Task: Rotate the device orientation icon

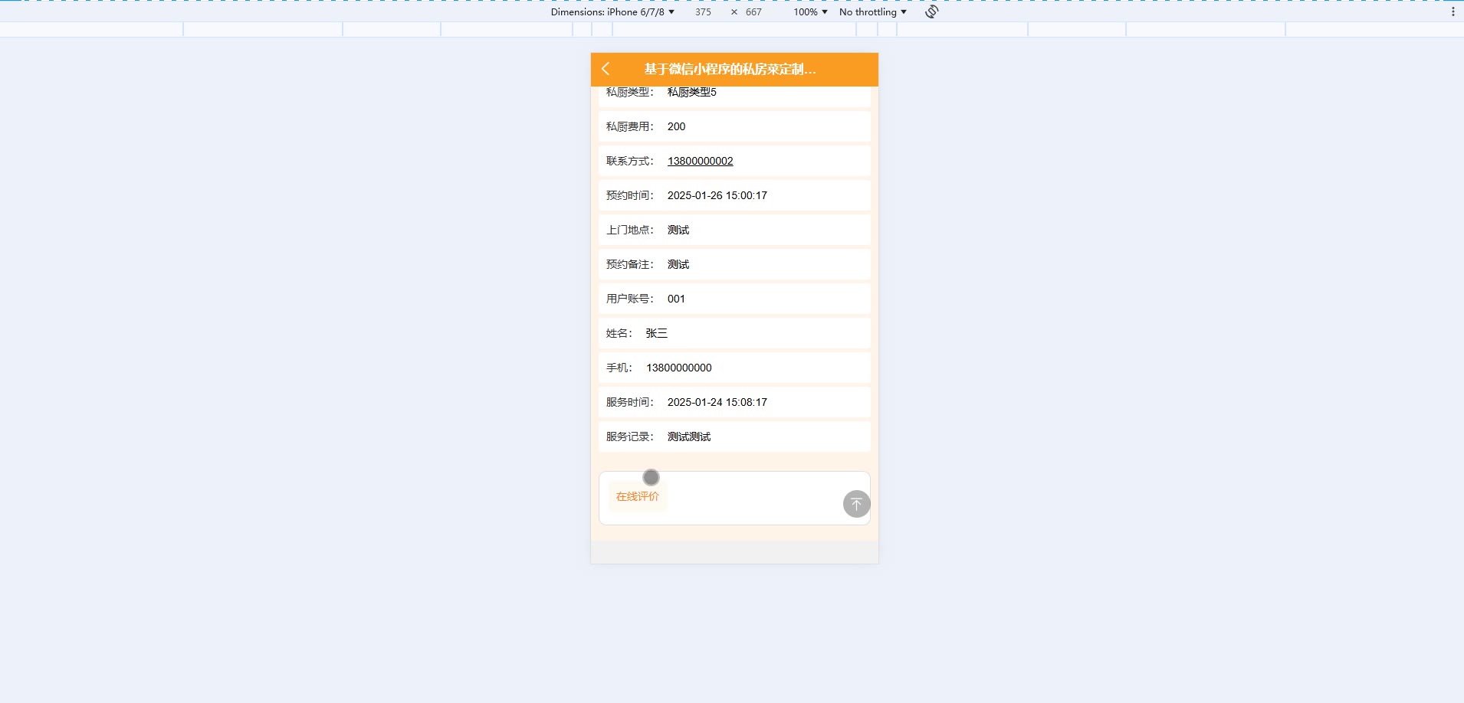Action: (931, 11)
